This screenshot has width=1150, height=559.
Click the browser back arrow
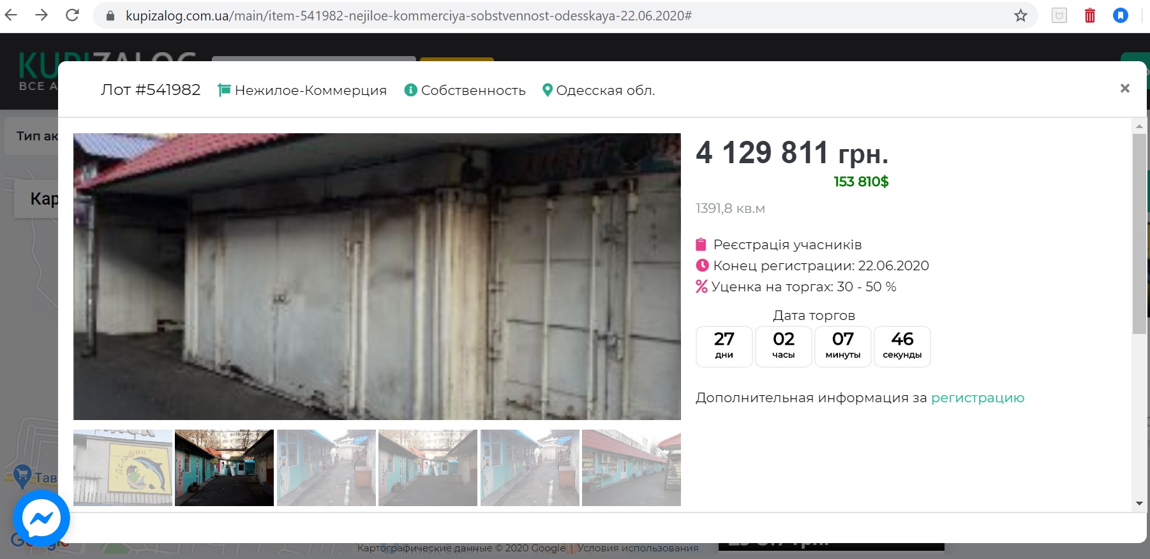click(11, 15)
